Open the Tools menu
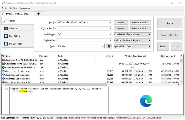 pyautogui.click(x=4, y=8)
